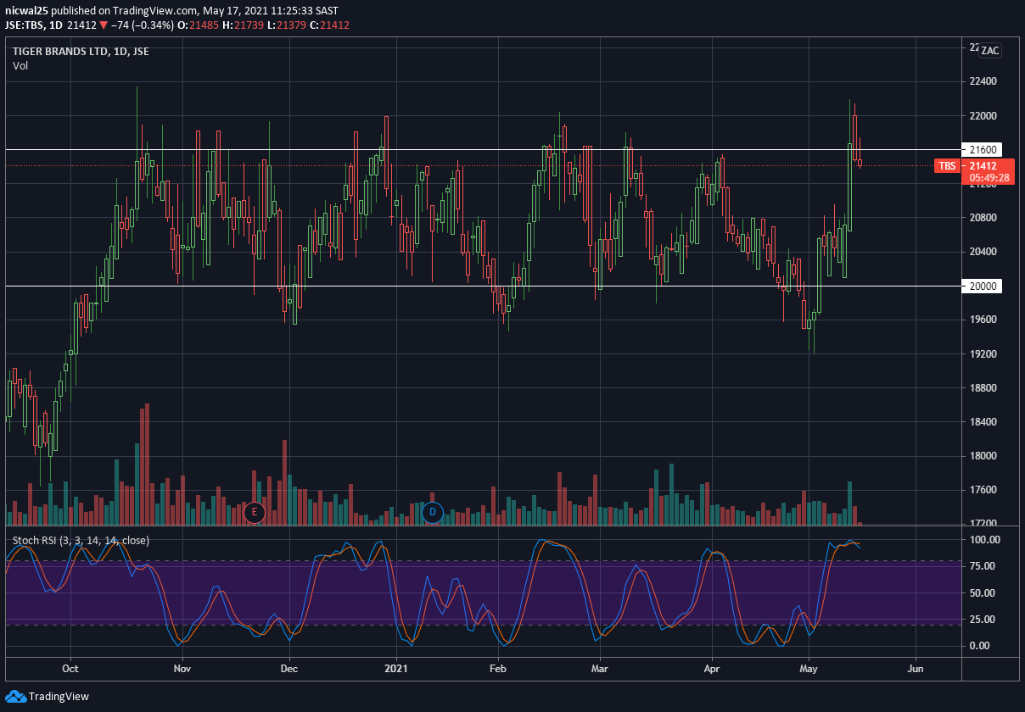Screen dimensions: 1025x712
Task: Click the nicwal25 publisher name
Action: point(26,11)
